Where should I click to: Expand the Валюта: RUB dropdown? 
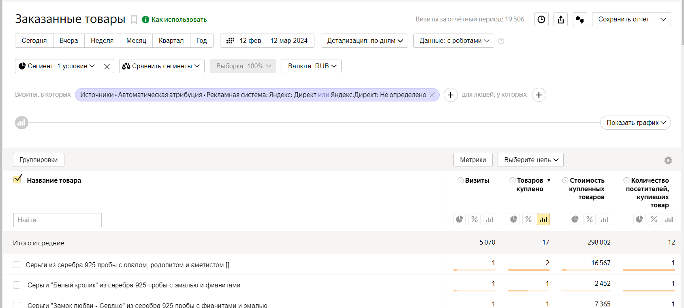point(312,66)
